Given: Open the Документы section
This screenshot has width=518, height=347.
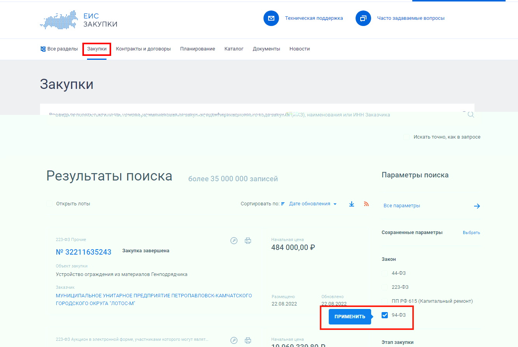Looking at the screenshot, I should coord(267,49).
